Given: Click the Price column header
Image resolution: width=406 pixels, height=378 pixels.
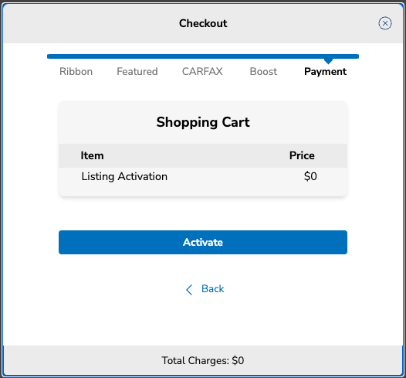Looking at the screenshot, I should coord(302,155).
